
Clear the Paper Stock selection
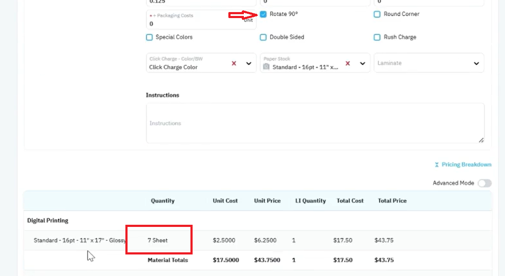[x=347, y=63]
